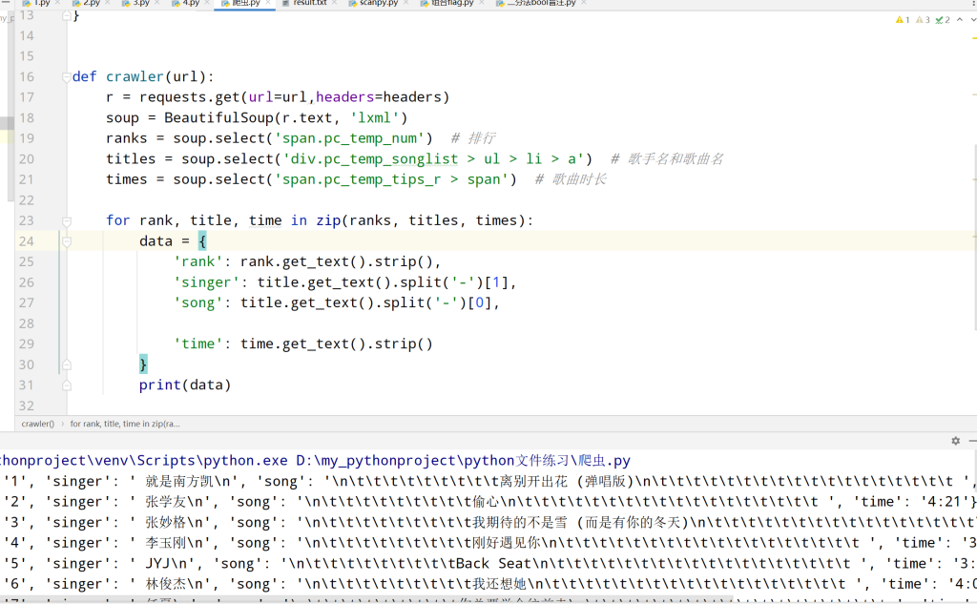Viewport: 977px width, 604px height.
Task: Collapse the for loop fold marker
Action: coord(67,221)
